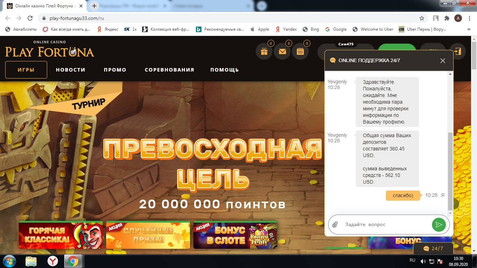Reload the current page
The image size is (477, 268).
pyautogui.click(x=30, y=18)
